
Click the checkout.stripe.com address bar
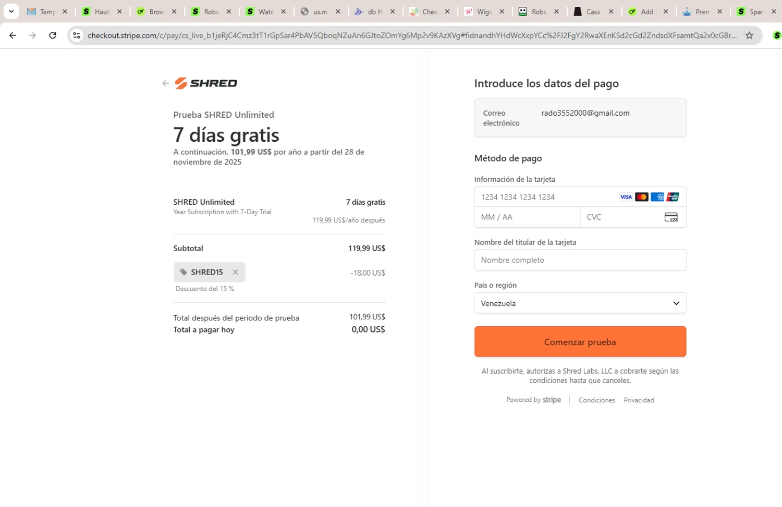(x=412, y=35)
